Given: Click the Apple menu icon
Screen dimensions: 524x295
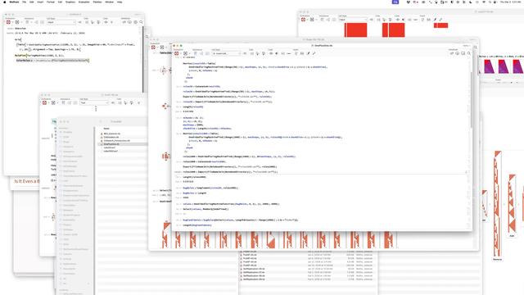Looking at the screenshot, I should point(5,2).
